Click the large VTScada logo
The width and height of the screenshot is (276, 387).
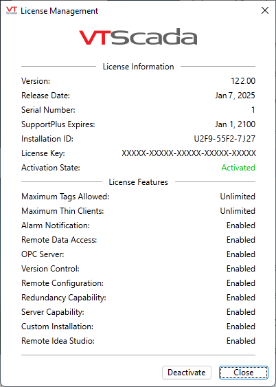point(138,36)
